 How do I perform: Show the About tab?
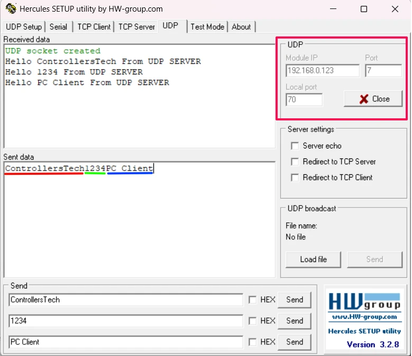point(241,27)
